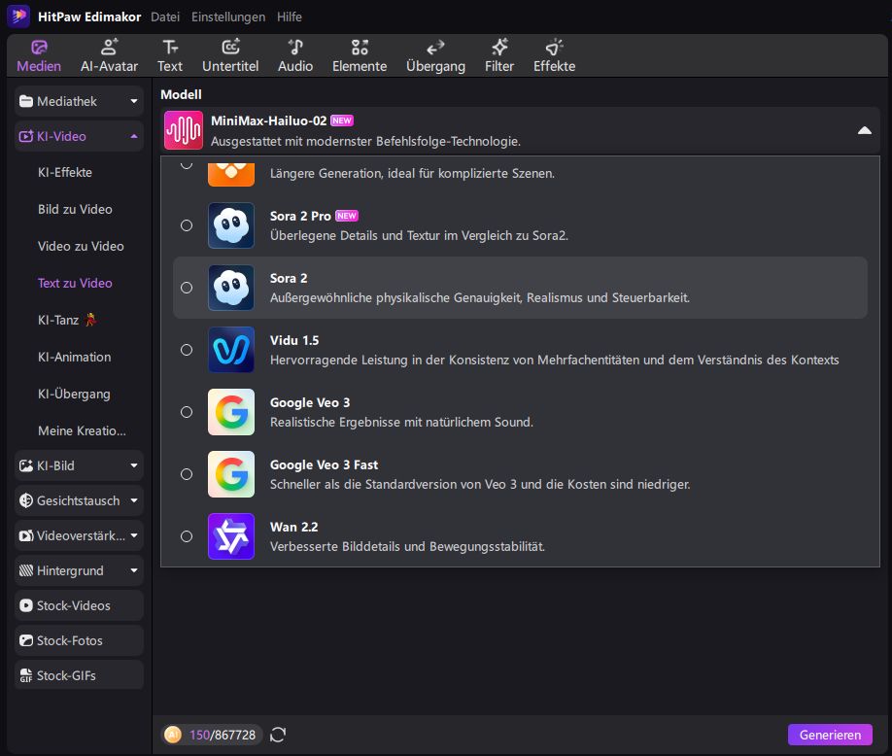Open the Effekte panel

click(x=554, y=56)
